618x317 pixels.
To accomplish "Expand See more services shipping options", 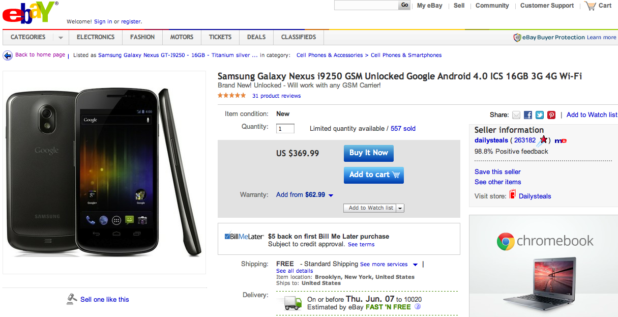I will [x=416, y=265].
